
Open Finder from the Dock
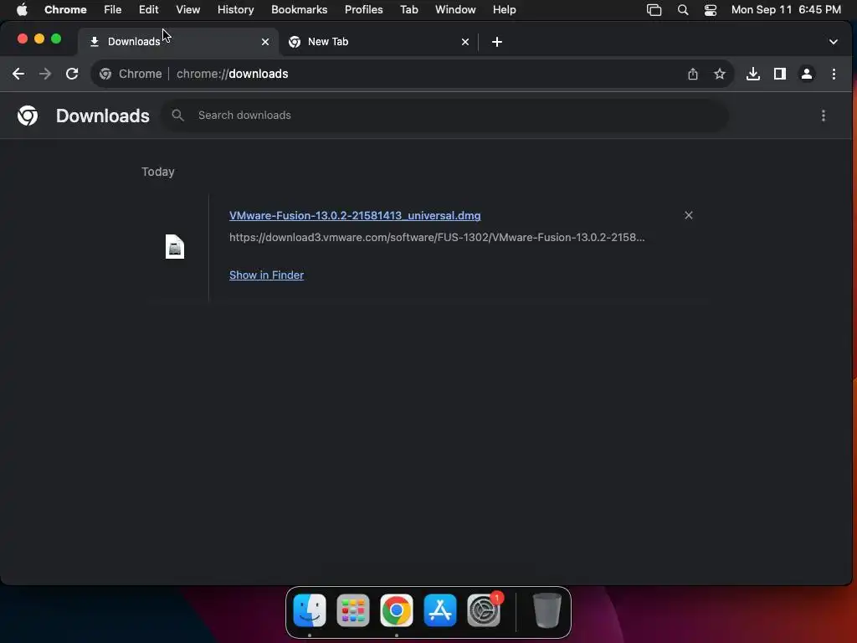[x=310, y=610]
